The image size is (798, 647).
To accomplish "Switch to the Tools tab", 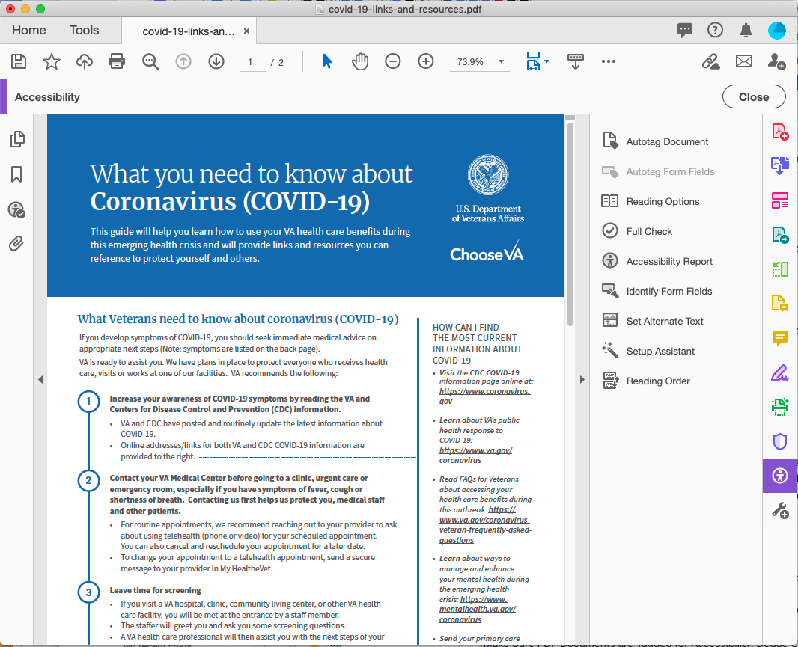I will point(84,31).
